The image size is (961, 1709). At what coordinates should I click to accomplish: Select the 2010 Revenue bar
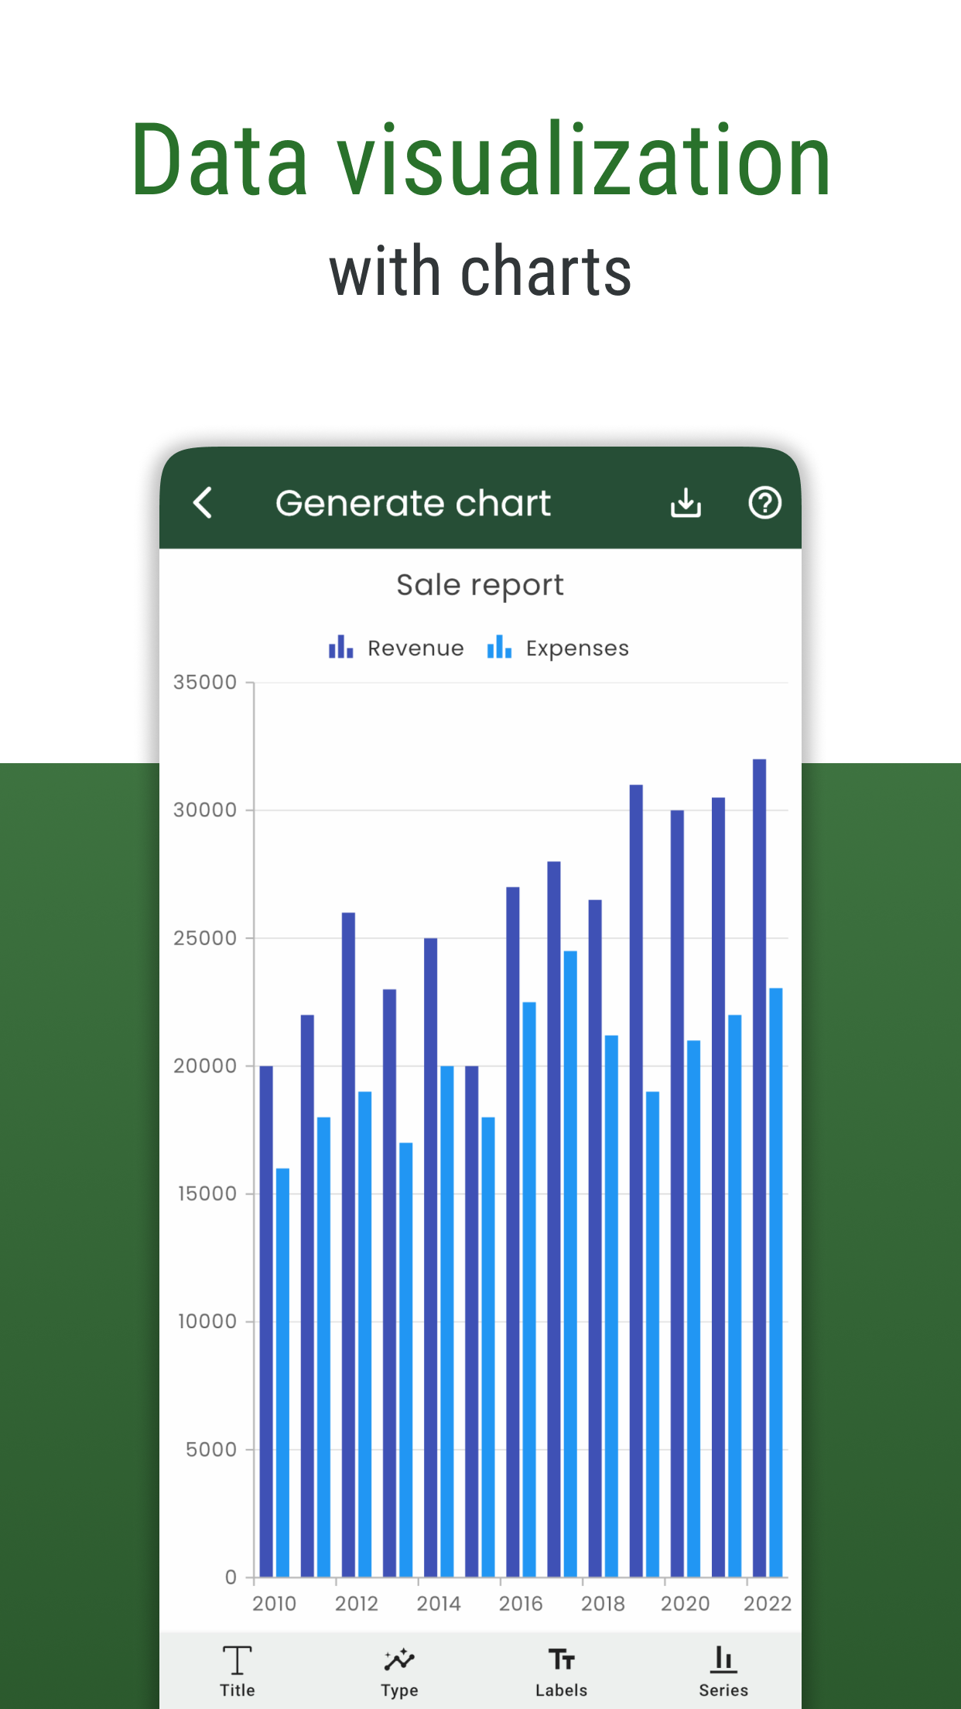(x=266, y=1321)
